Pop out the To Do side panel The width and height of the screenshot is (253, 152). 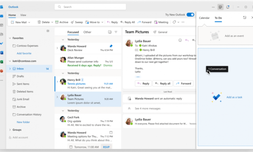(x=245, y=18)
